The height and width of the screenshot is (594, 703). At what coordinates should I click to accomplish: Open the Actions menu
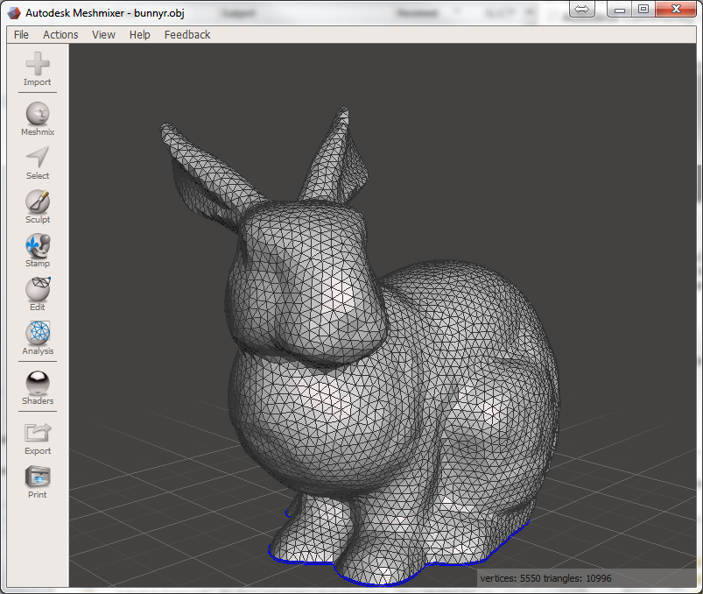pos(60,34)
